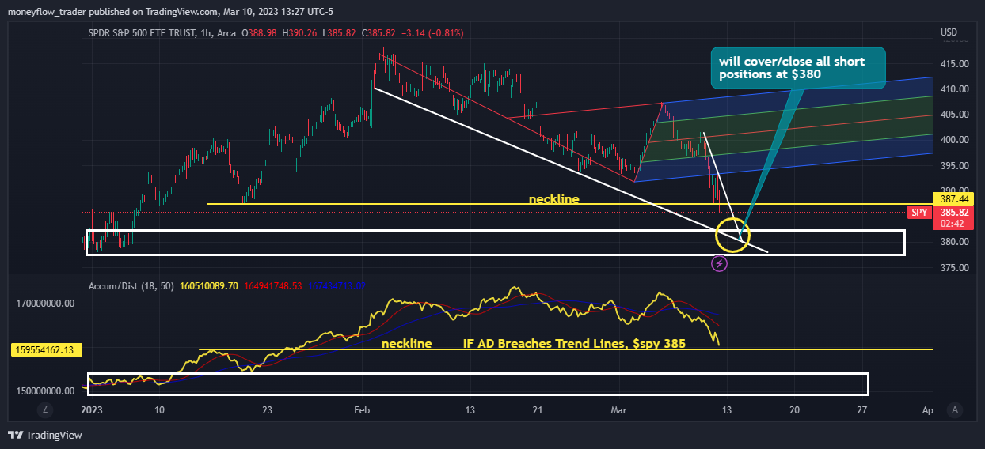Click the 'IF AD Breaches Trend Lines, $spy 385' text
Viewport: 985px width, 449px height.
574,344
